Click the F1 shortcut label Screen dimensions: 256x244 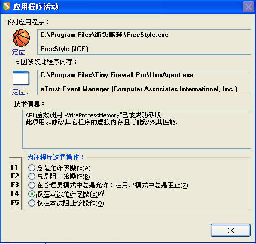click(15, 167)
